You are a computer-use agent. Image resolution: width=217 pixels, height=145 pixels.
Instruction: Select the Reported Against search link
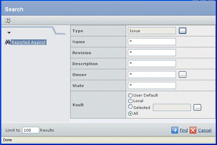(29, 42)
